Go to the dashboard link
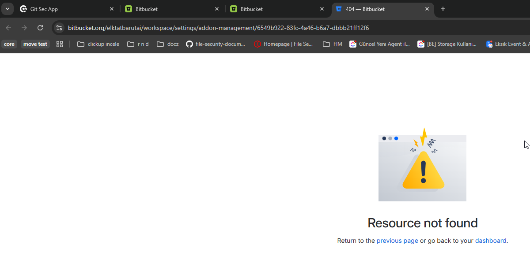This screenshot has height=256, width=530. pos(490,241)
